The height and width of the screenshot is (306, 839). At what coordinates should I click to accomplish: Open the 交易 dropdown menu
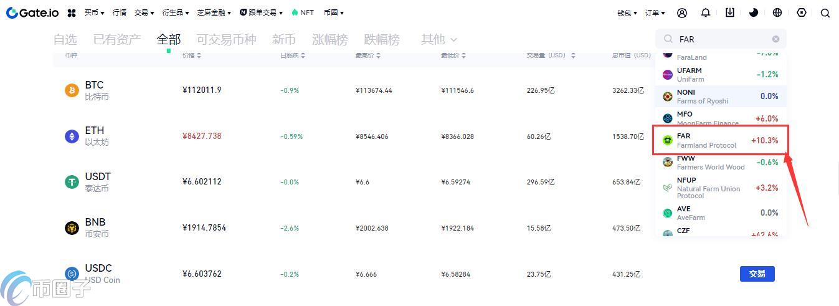tap(144, 12)
